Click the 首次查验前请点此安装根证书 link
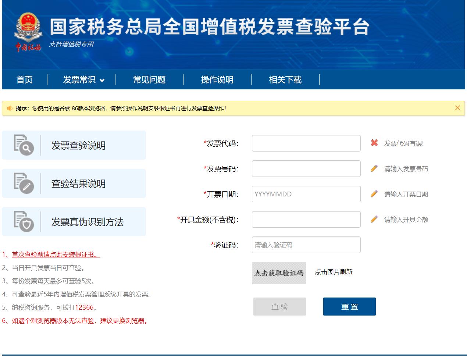Viewport: 467px width, 356px height. 56,254
